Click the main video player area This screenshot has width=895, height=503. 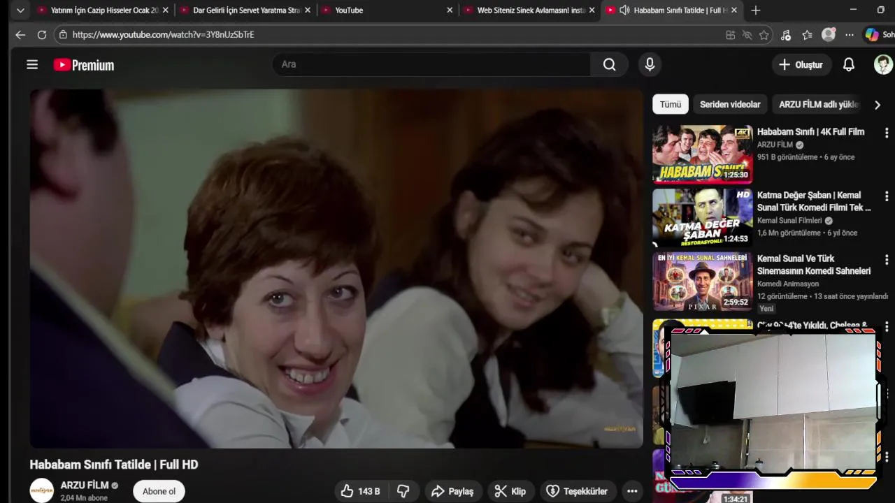336,268
